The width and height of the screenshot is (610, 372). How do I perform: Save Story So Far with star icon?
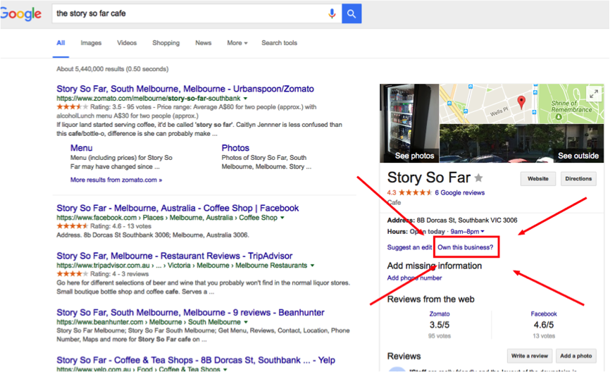[x=478, y=178]
